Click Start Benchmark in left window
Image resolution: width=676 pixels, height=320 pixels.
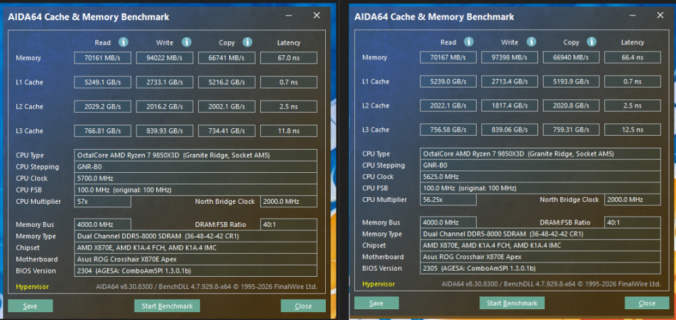[167, 306]
